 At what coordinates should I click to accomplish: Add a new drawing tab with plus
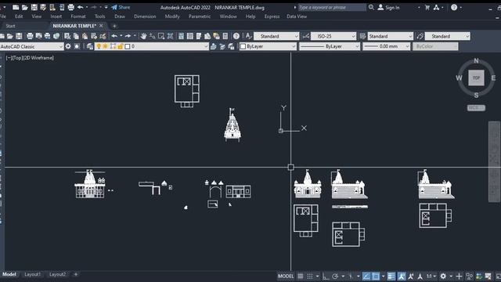(x=114, y=26)
